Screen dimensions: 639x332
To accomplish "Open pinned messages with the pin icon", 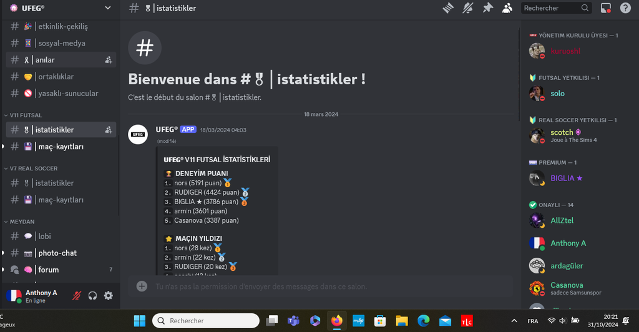I will click(x=487, y=8).
